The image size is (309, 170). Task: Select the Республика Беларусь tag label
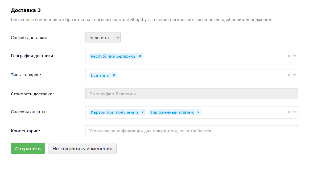point(113,56)
